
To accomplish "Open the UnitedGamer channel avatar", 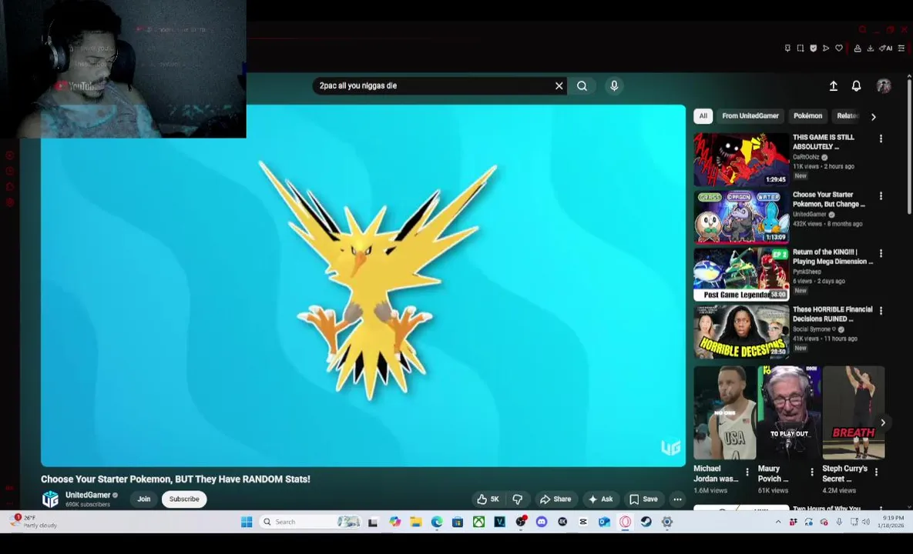I will click(x=51, y=499).
